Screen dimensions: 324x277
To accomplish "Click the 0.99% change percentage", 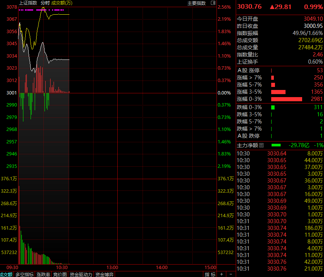I will coord(313,7).
